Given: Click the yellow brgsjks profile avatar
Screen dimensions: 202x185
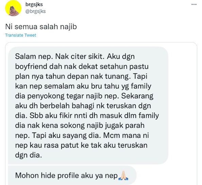Looking at the screenshot, I should 13,8.
